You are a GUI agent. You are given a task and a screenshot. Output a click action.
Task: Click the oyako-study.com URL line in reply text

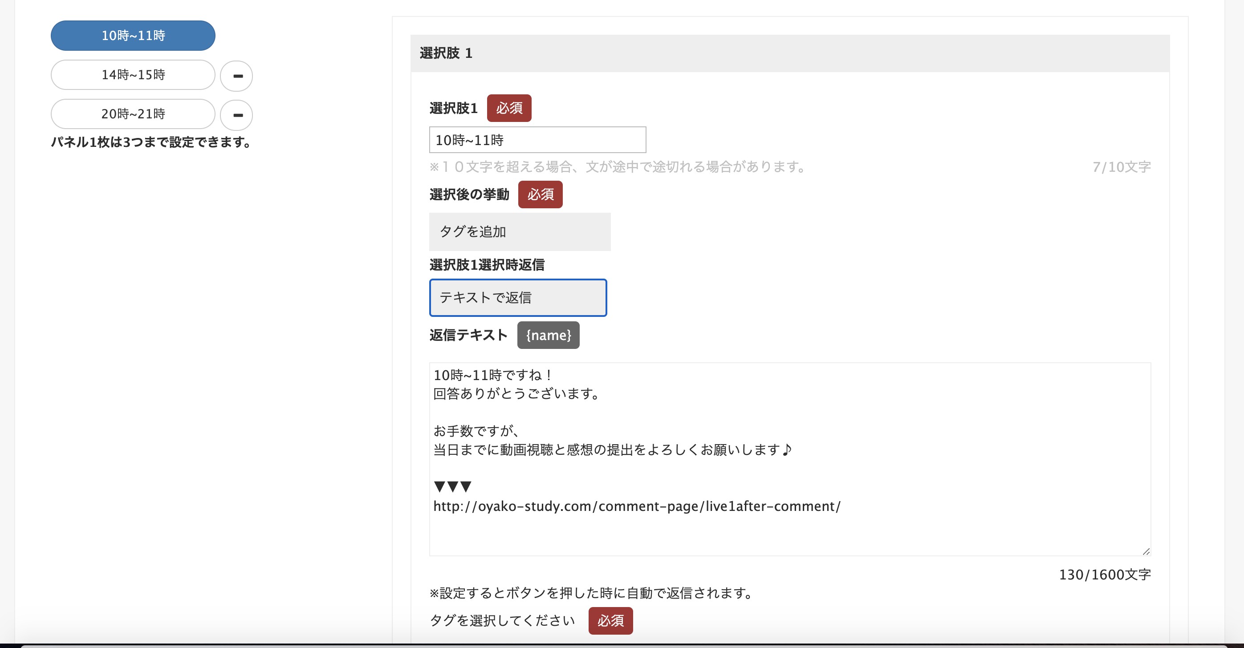coord(637,506)
